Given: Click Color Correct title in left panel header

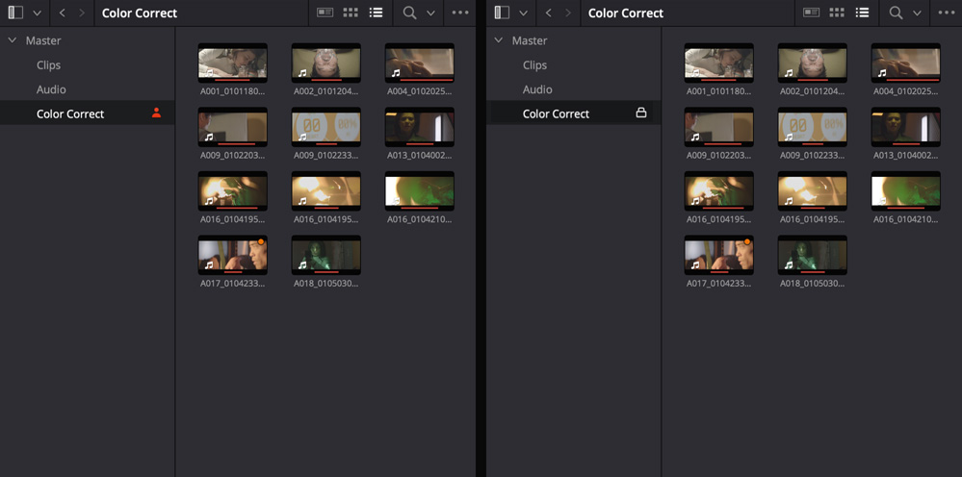Looking at the screenshot, I should (x=140, y=13).
